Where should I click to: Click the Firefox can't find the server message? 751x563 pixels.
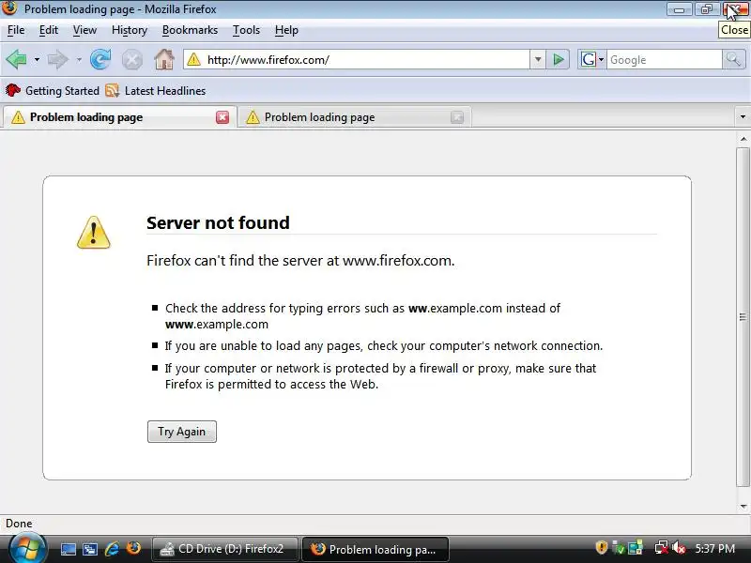[x=300, y=261]
